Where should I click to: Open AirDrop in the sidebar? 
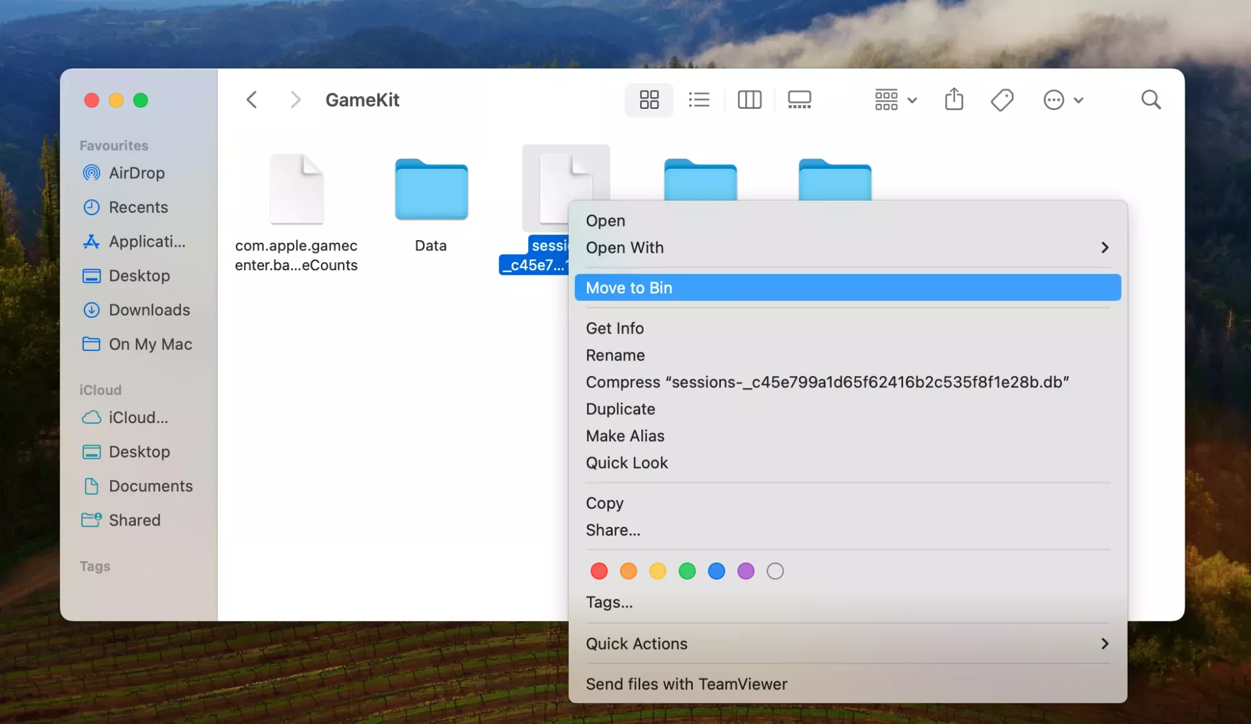pyautogui.click(x=136, y=173)
